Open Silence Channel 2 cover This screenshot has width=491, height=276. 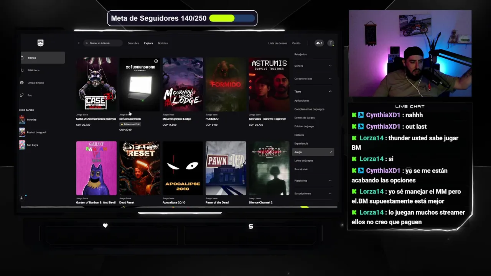coord(269,168)
